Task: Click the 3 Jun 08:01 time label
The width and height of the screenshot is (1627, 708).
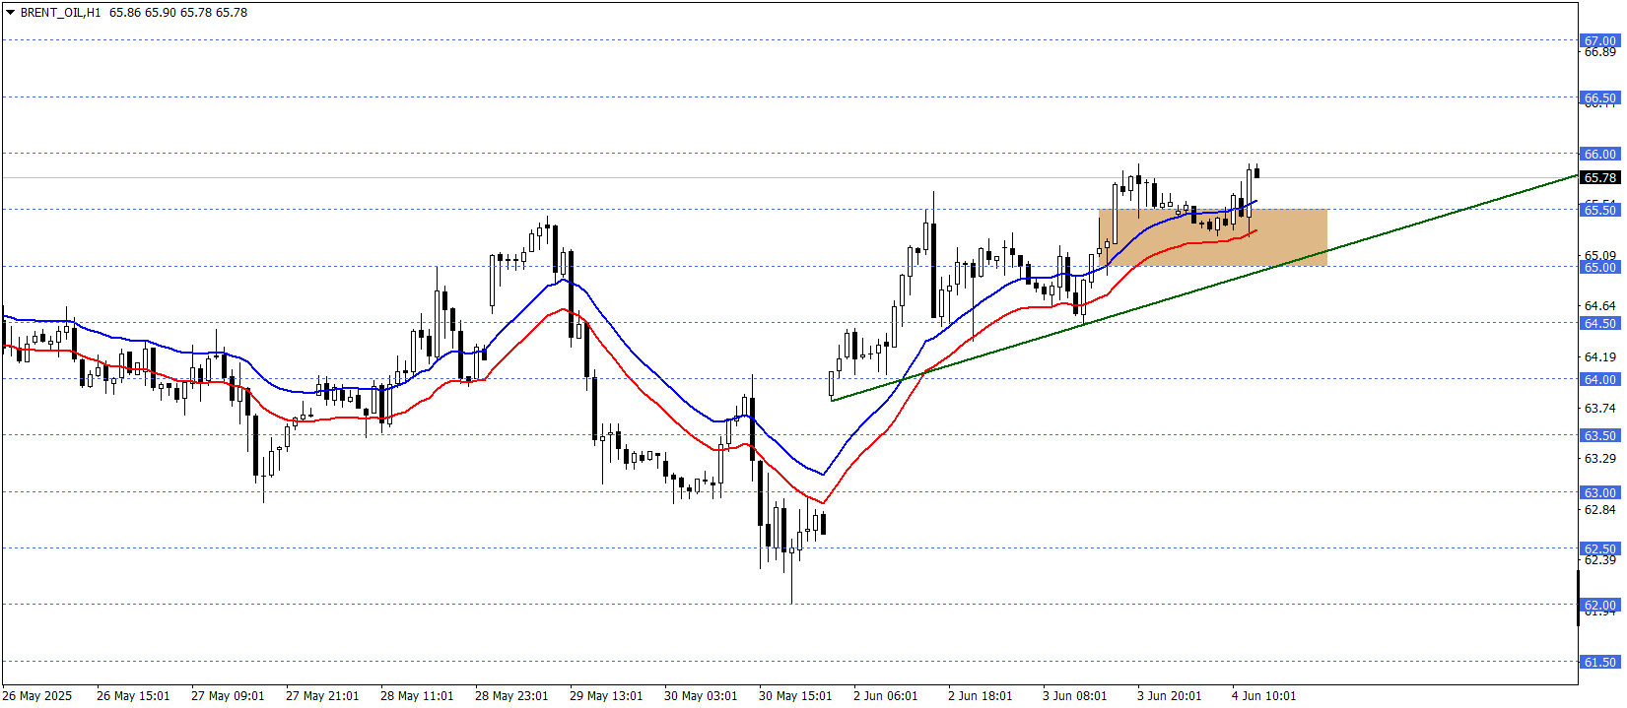Action: (x=1075, y=695)
